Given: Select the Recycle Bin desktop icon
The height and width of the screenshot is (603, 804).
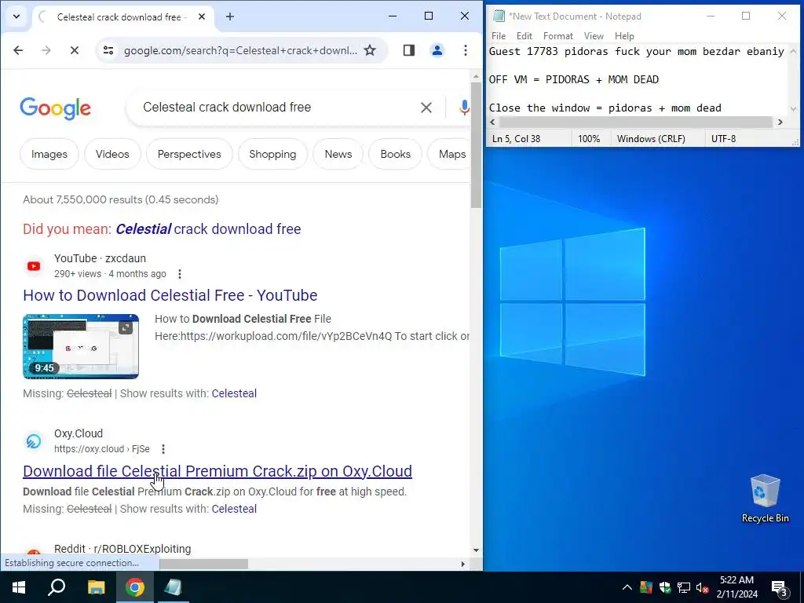Looking at the screenshot, I should [765, 498].
